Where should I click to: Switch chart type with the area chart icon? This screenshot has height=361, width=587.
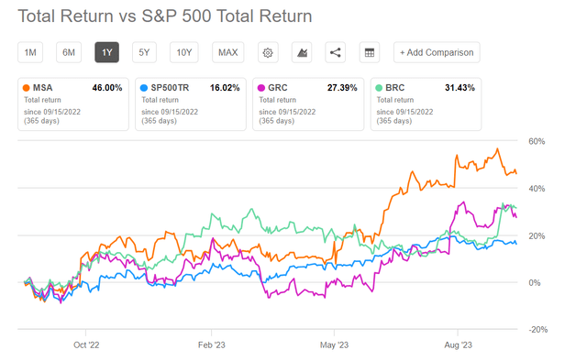(x=302, y=52)
